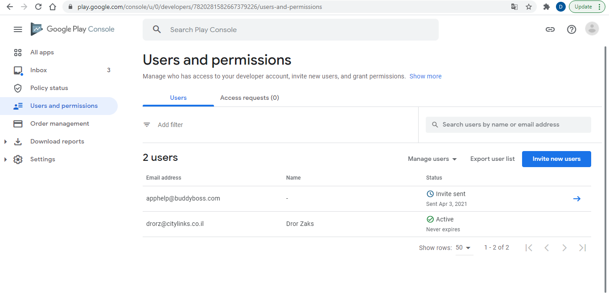The height and width of the screenshot is (295, 609).
Task: Click arrow to open apphelp@buddyboss.com user
Action: [576, 199]
